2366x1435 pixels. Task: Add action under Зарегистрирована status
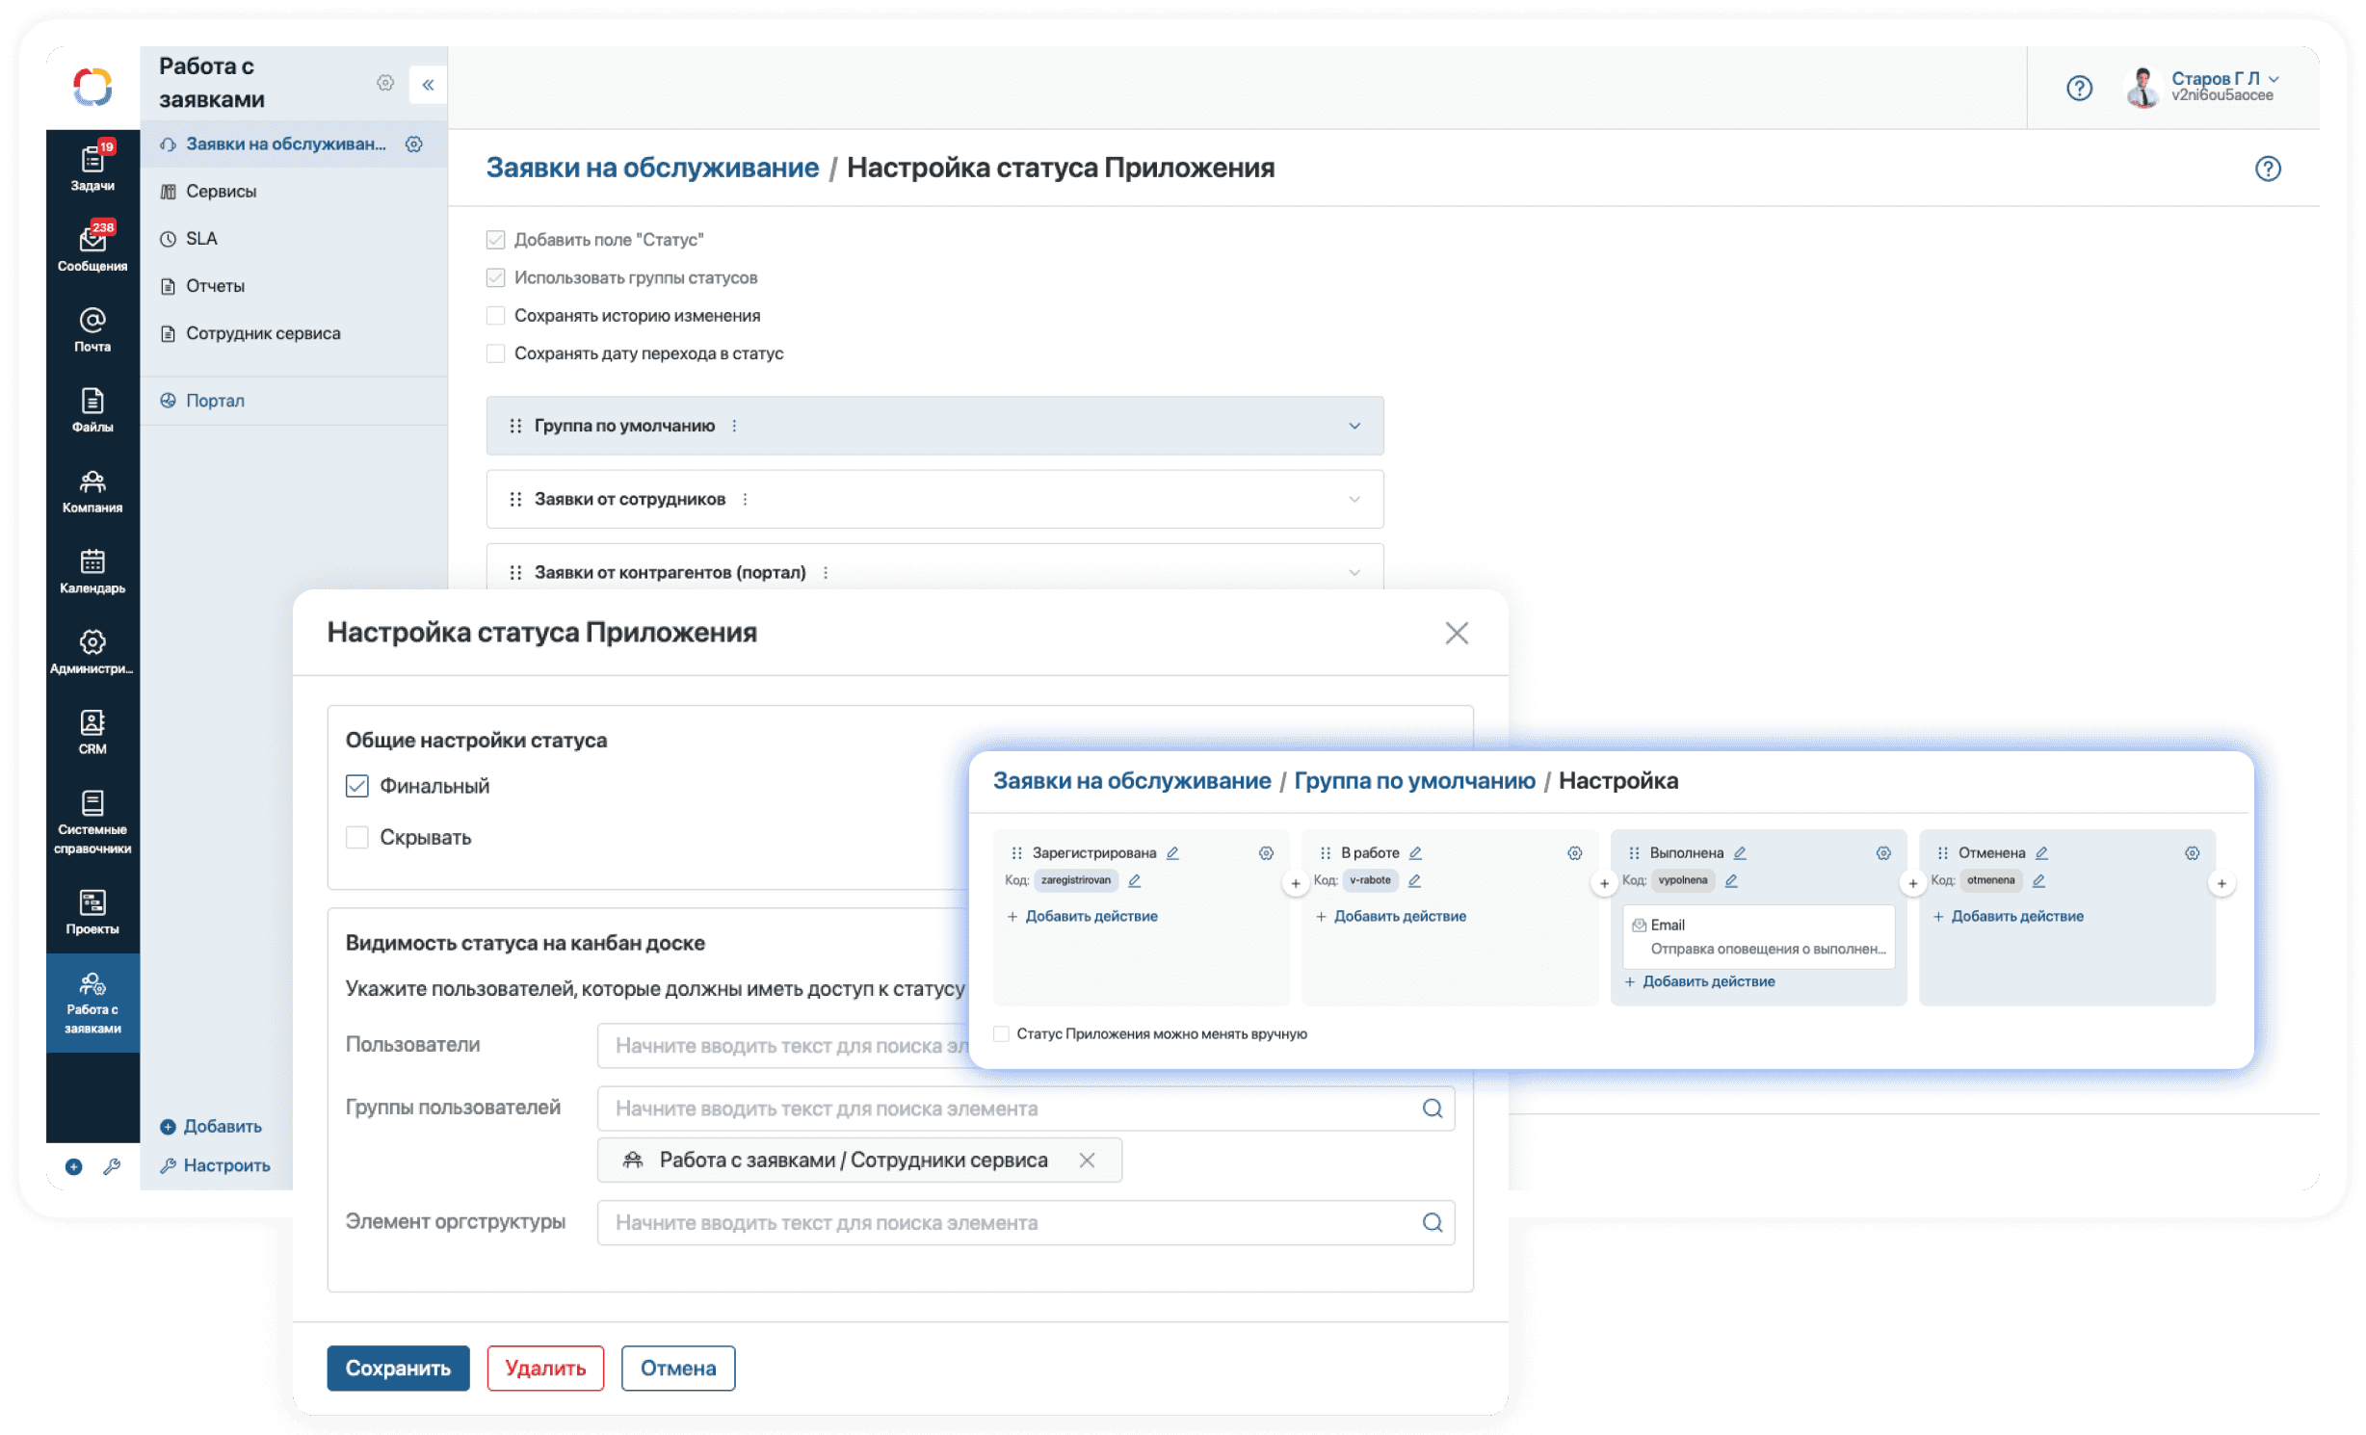click(x=1083, y=917)
